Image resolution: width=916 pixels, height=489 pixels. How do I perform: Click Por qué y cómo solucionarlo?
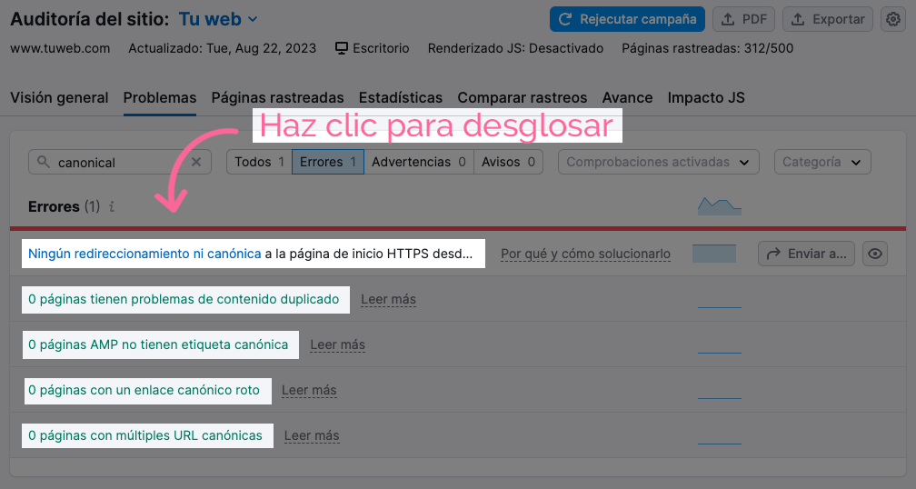[585, 254]
